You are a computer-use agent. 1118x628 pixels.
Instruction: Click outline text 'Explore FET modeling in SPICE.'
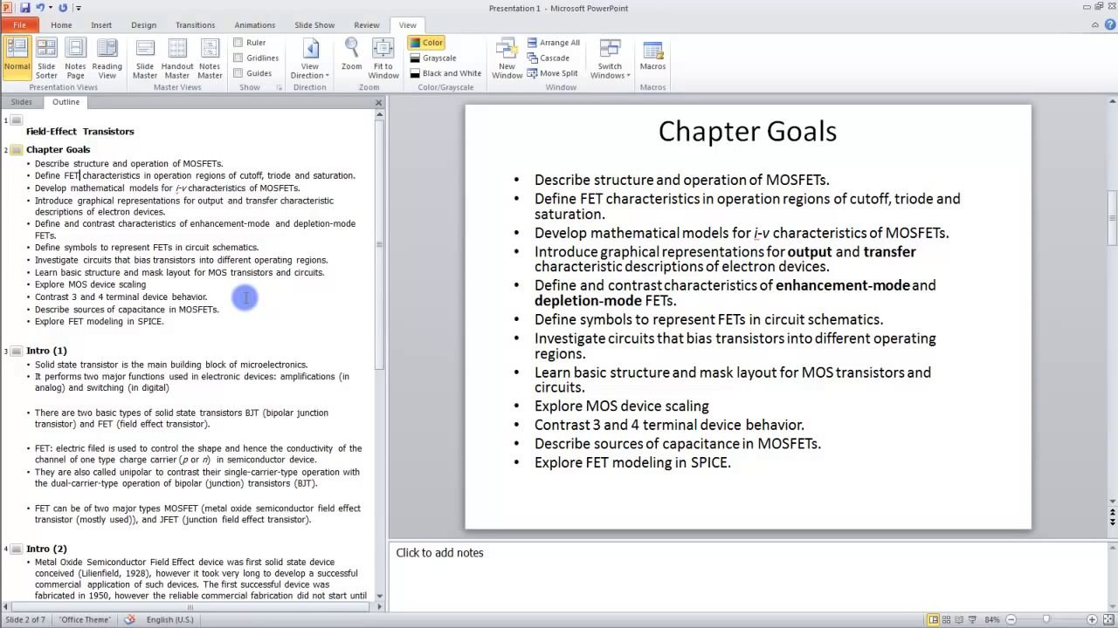pos(99,321)
